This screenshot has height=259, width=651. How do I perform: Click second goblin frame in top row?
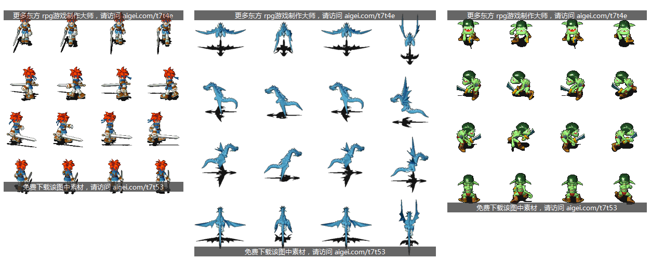coord(520,34)
